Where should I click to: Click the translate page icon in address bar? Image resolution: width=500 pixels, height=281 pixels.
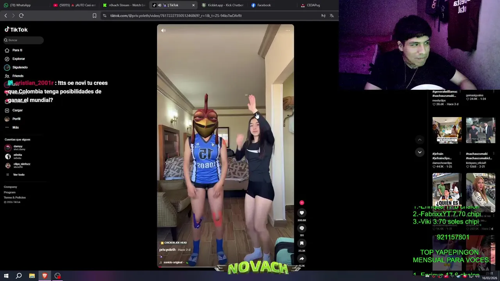click(x=332, y=16)
